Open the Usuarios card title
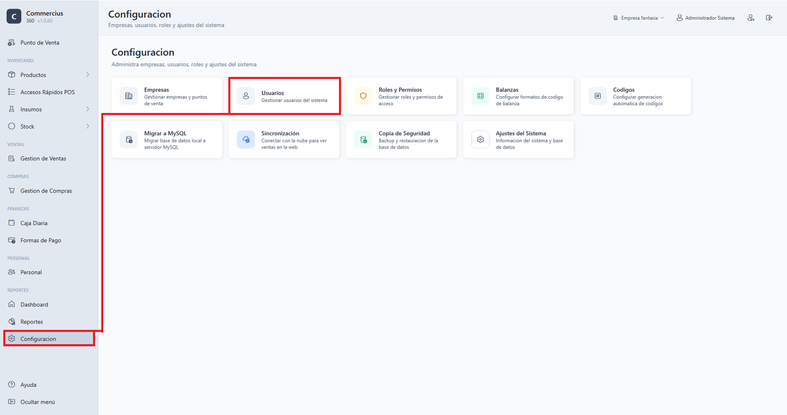The height and width of the screenshot is (415, 787). click(x=272, y=93)
